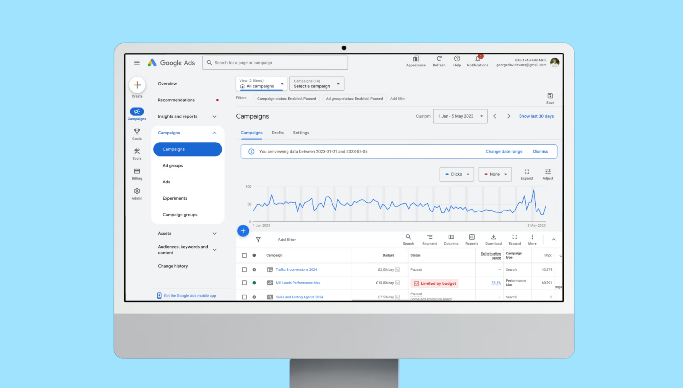This screenshot has width=683, height=388.
Task: Open the Appearance settings icon
Action: pyautogui.click(x=416, y=59)
